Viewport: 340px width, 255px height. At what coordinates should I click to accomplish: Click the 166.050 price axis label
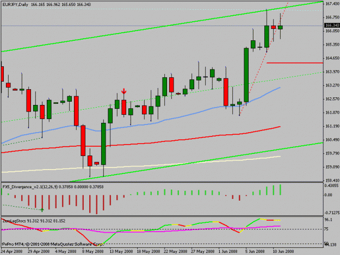[x=332, y=31]
